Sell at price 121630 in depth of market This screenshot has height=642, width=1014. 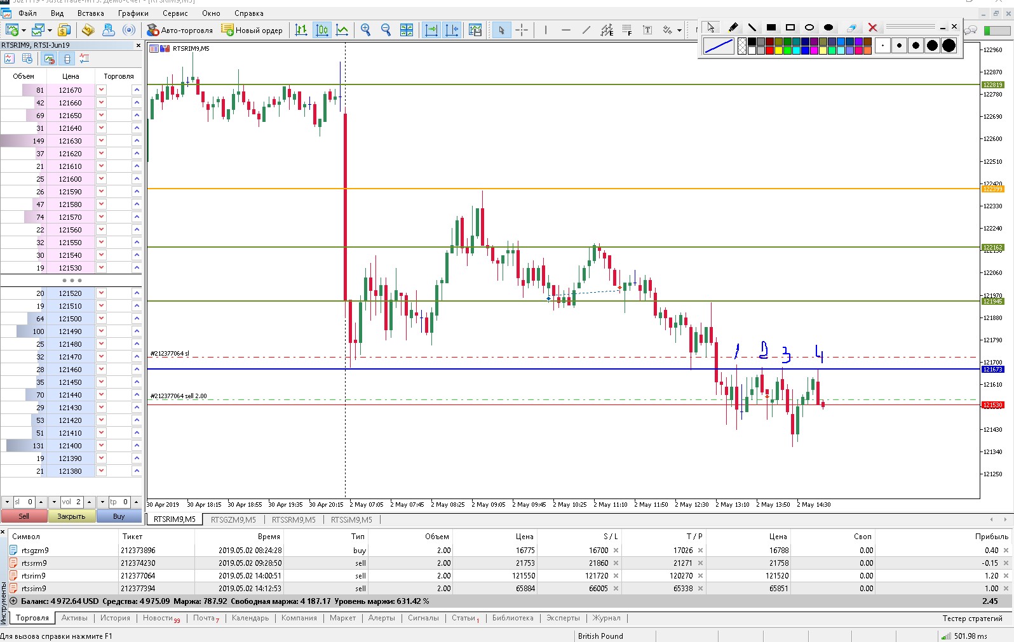(x=101, y=141)
